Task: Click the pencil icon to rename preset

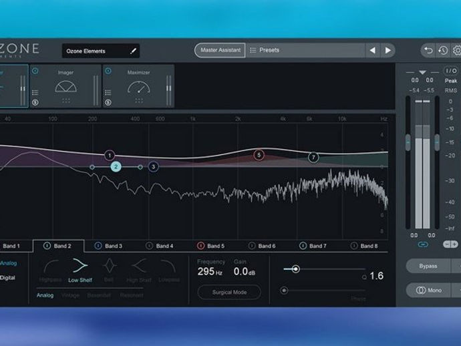Action: [x=133, y=51]
